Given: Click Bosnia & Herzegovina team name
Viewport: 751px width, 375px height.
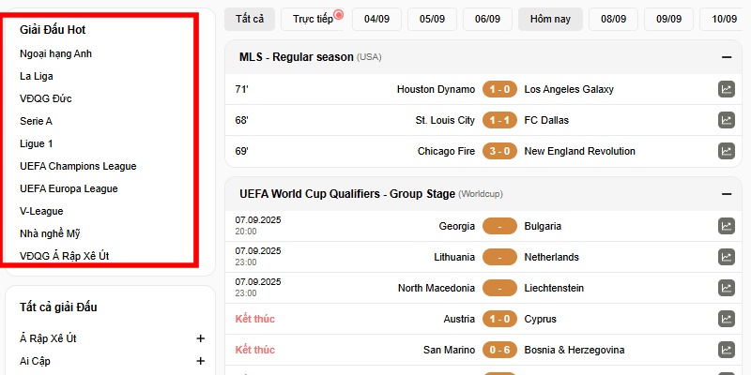Looking at the screenshot, I should [x=575, y=350].
